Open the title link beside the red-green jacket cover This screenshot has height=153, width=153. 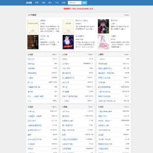click(114, 20)
